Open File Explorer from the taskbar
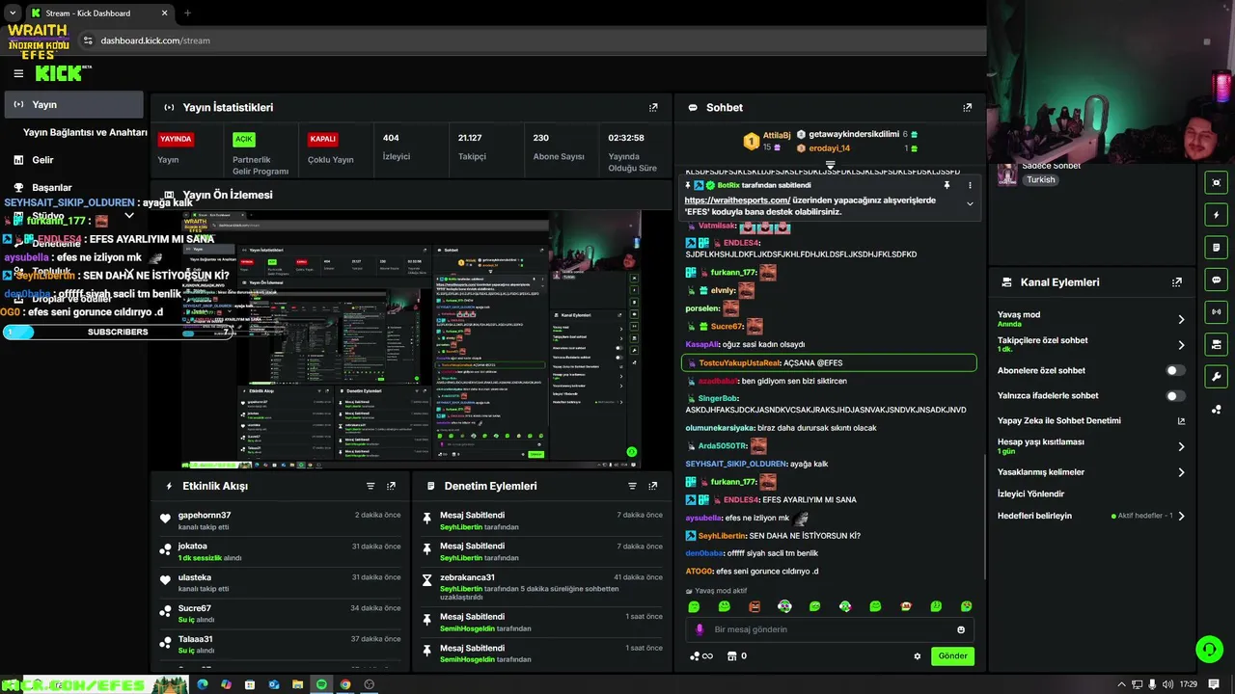Screen dimensions: 1235x694 tap(297, 684)
